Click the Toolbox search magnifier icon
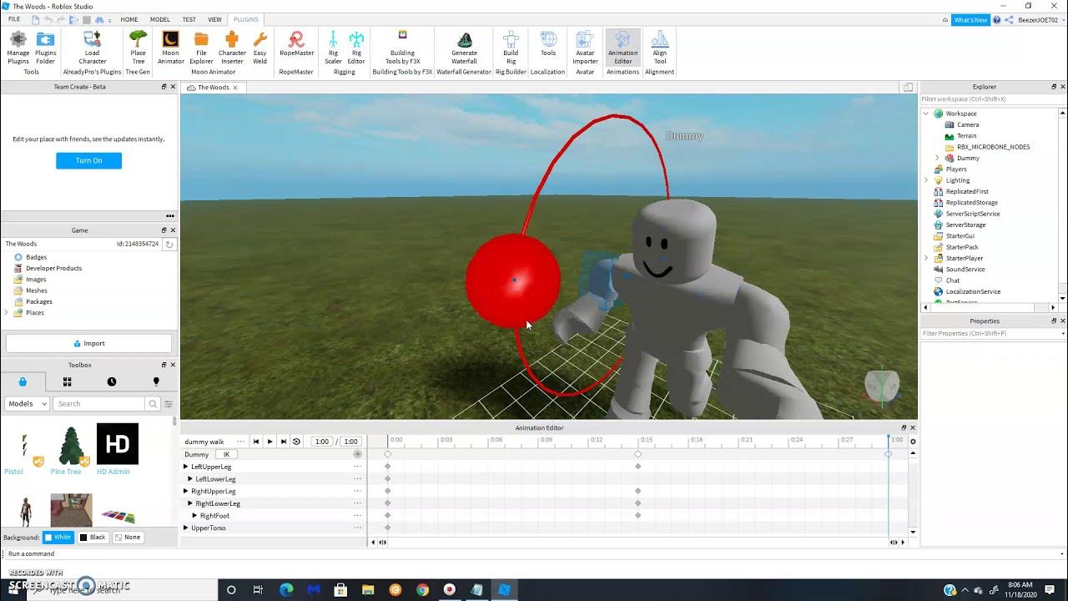 pos(153,404)
